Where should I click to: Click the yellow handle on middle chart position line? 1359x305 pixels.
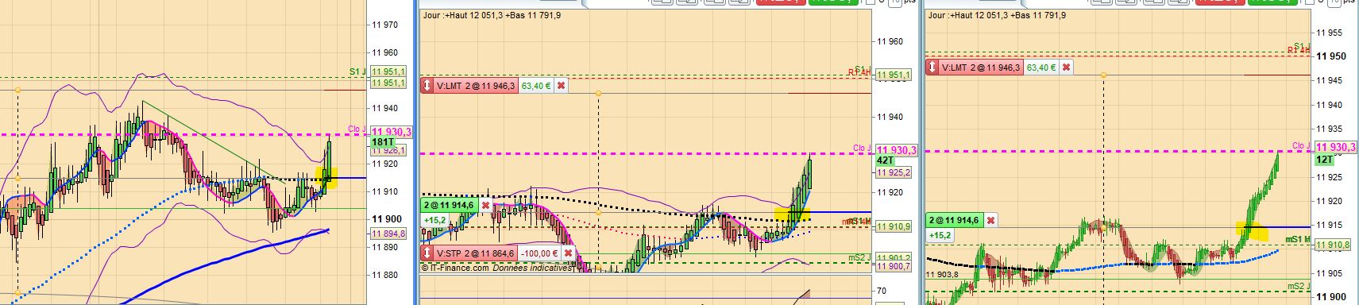pyautogui.click(x=598, y=213)
